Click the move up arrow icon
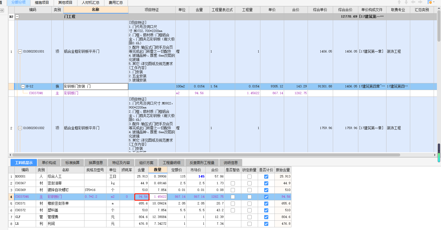Image resolution: width=441 pixels, height=230 pixels. pos(399,2)
